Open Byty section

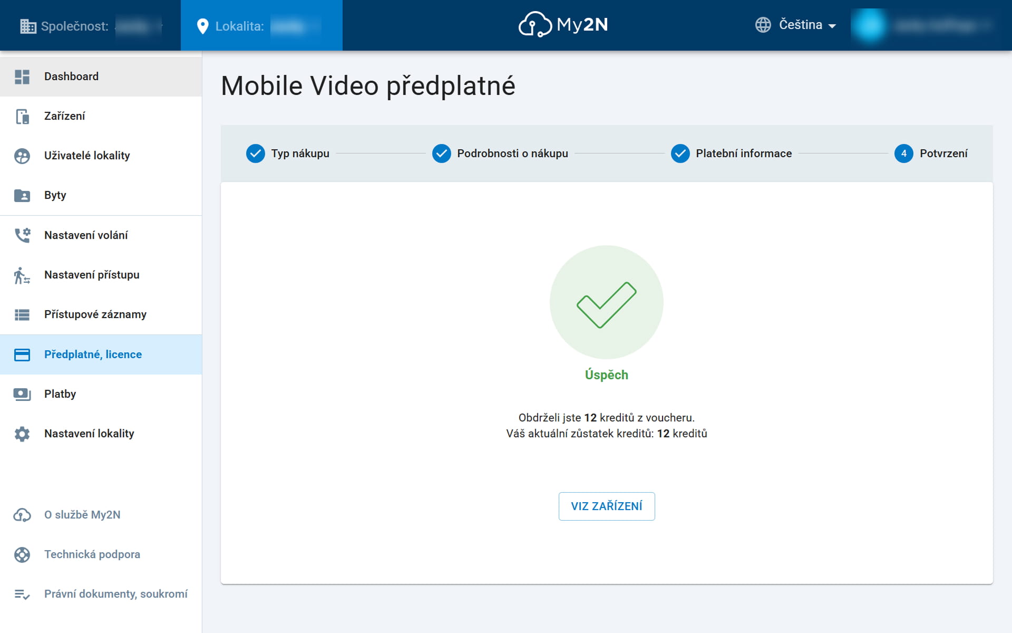(x=101, y=195)
